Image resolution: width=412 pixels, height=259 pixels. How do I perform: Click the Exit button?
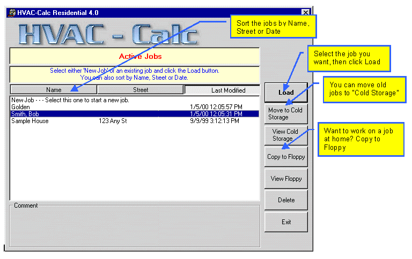click(286, 222)
